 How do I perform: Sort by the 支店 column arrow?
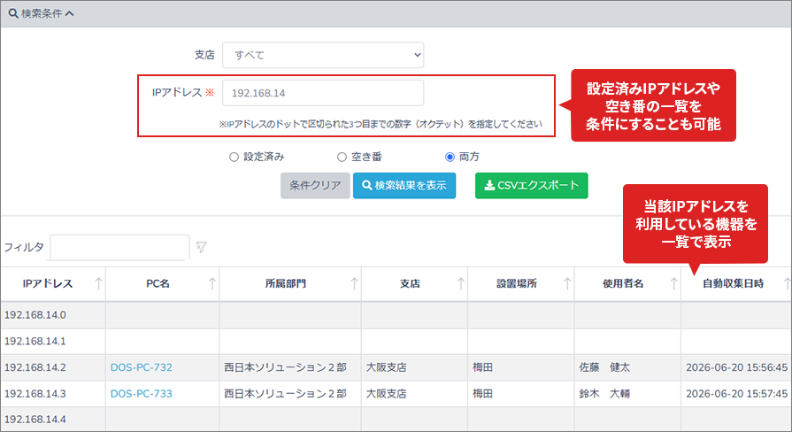pos(461,283)
